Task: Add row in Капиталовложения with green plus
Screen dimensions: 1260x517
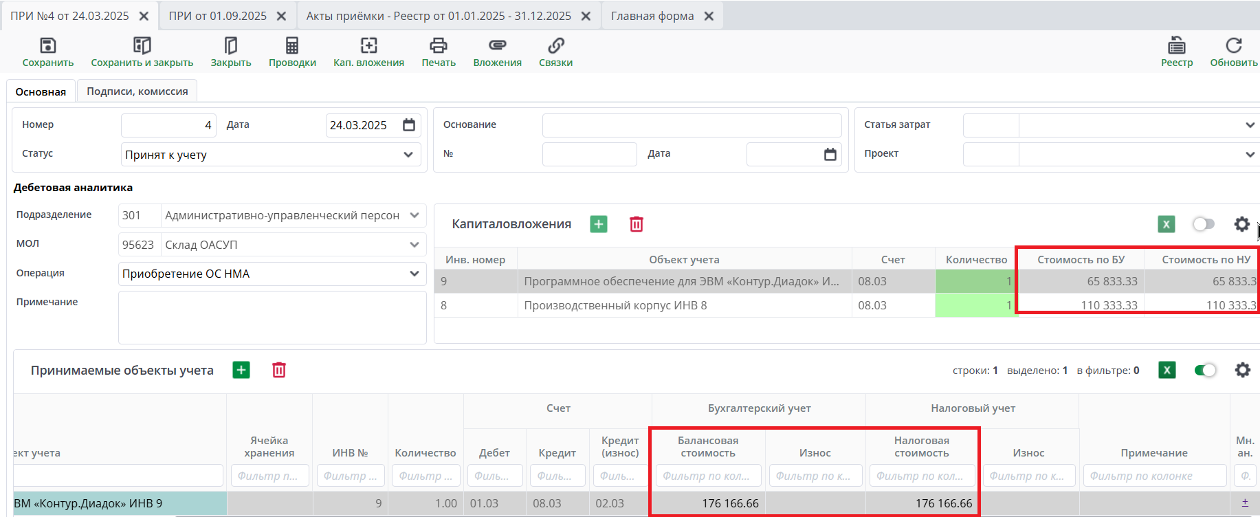Action: tap(599, 224)
